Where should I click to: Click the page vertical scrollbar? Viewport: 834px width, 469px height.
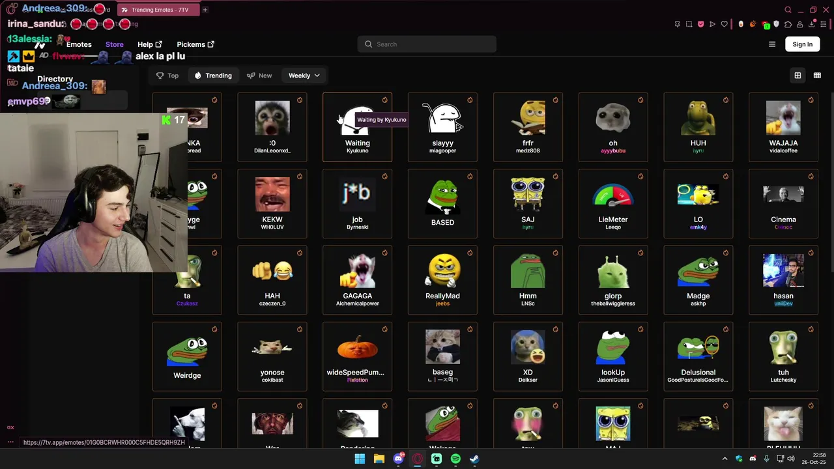[x=832, y=182]
